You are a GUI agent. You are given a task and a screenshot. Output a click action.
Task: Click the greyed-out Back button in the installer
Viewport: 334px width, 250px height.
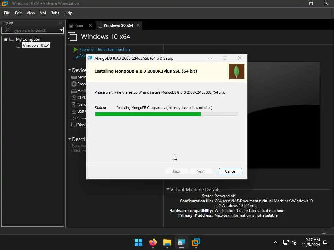click(176, 171)
